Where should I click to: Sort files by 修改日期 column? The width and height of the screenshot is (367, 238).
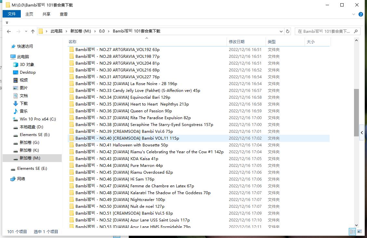point(237,42)
